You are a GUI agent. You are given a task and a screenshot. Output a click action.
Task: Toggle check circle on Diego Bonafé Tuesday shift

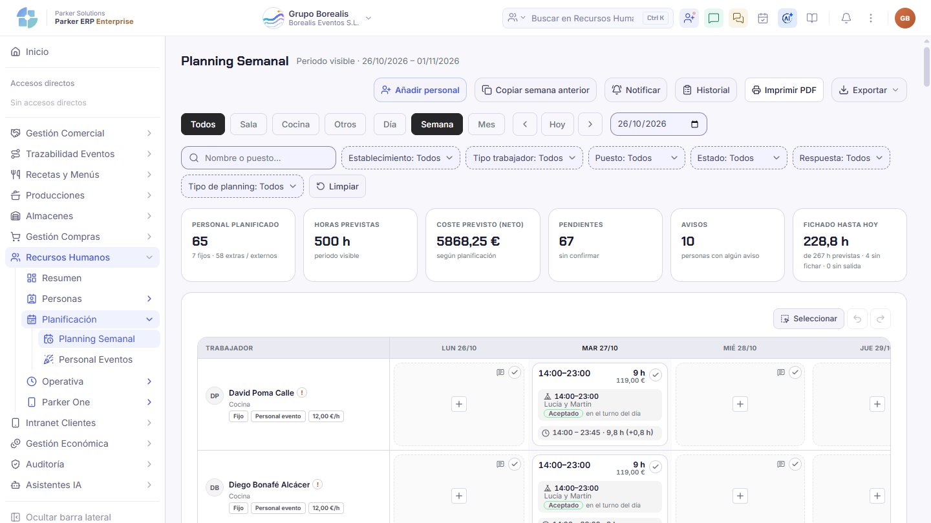(656, 467)
